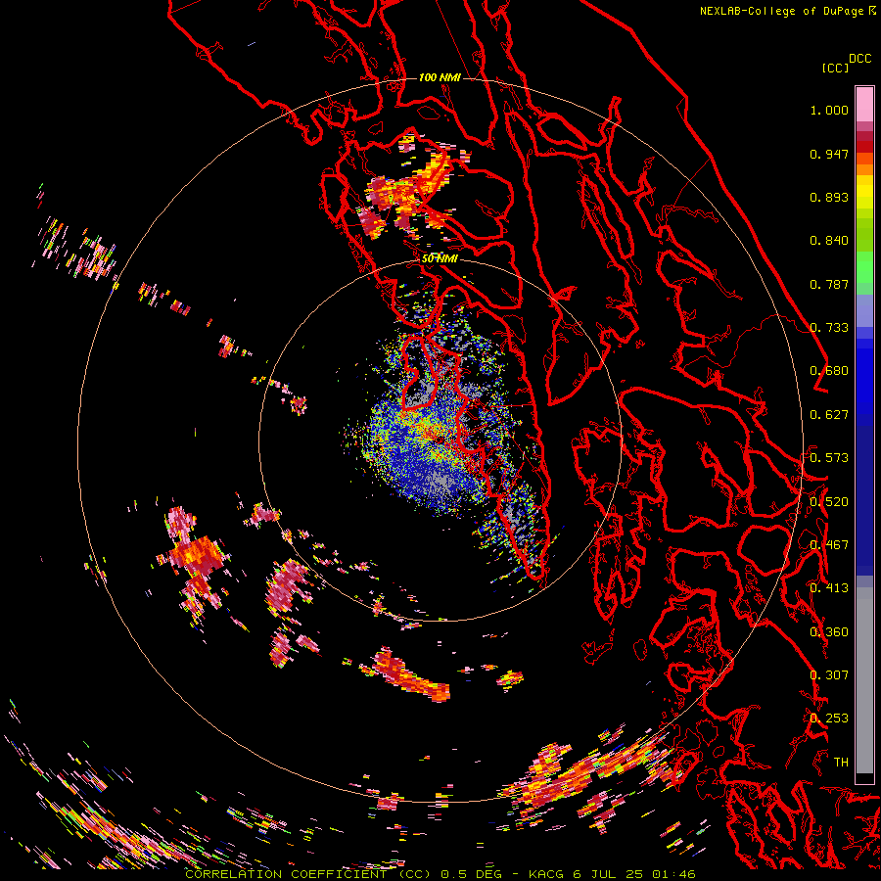881x881 pixels.
Task: Select the 0.573 scale value
Action: [829, 458]
